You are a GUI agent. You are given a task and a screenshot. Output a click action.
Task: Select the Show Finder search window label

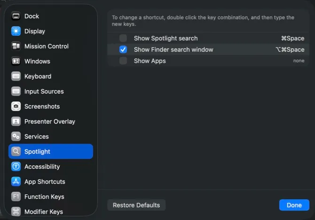[x=173, y=49]
